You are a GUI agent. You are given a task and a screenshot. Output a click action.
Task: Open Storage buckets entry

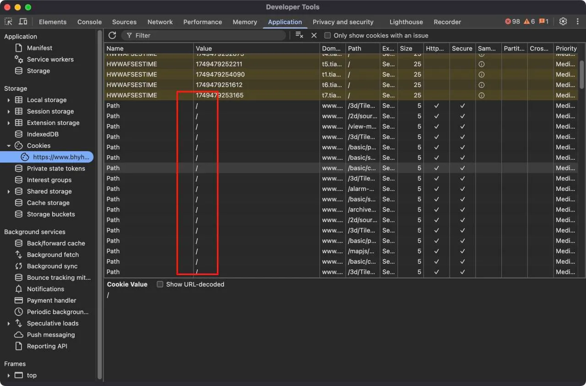click(51, 214)
